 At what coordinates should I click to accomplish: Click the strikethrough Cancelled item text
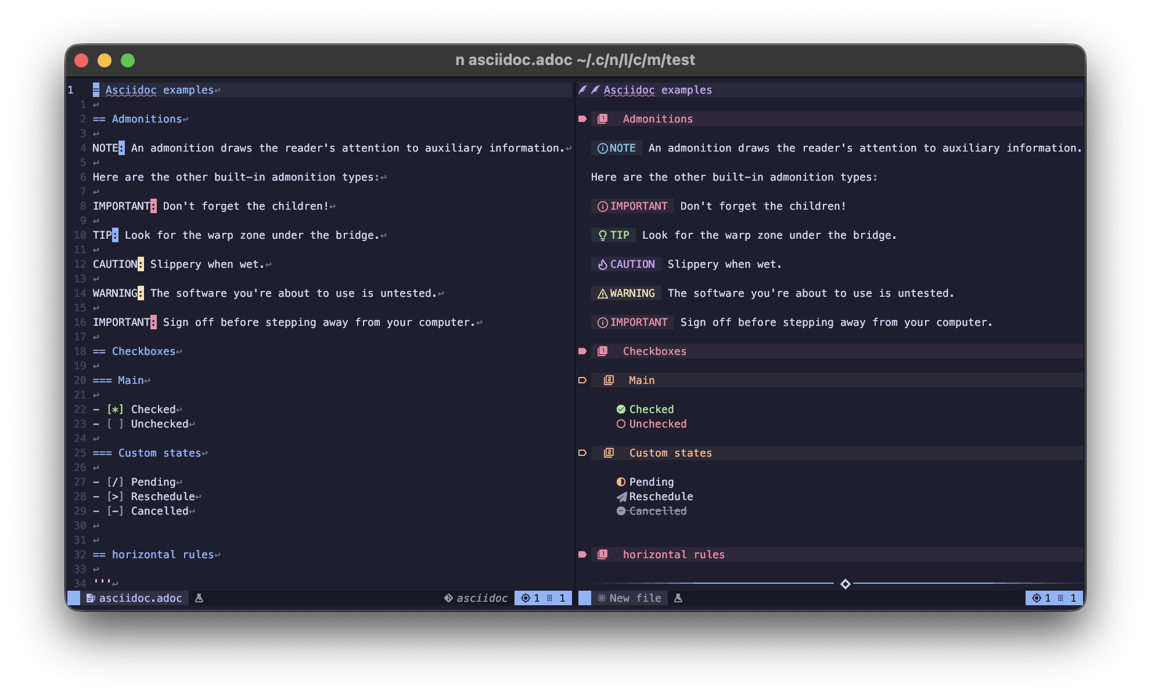657,511
